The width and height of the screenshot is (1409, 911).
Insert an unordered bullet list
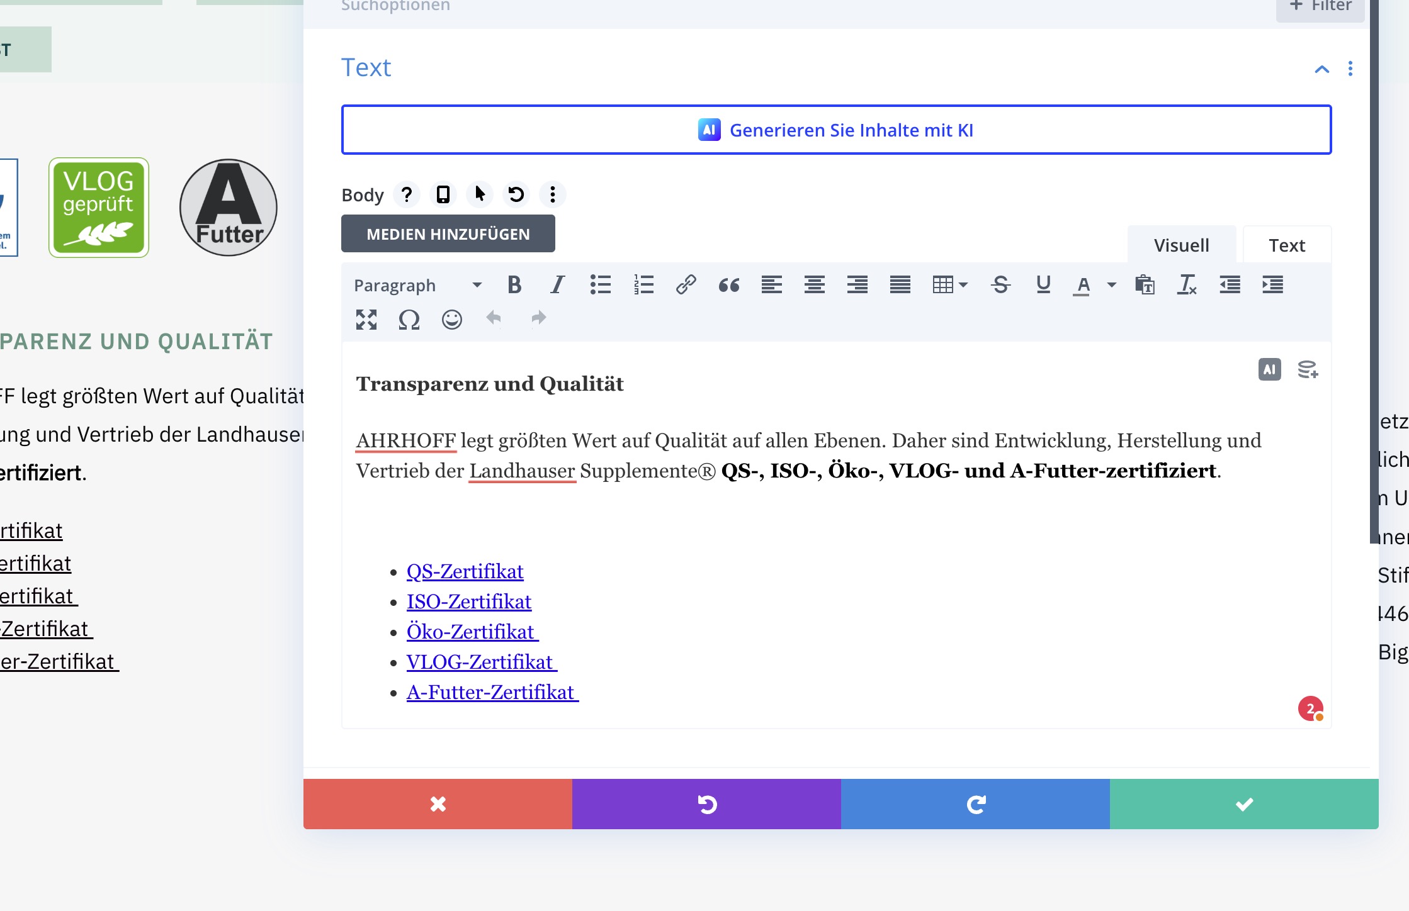600,285
